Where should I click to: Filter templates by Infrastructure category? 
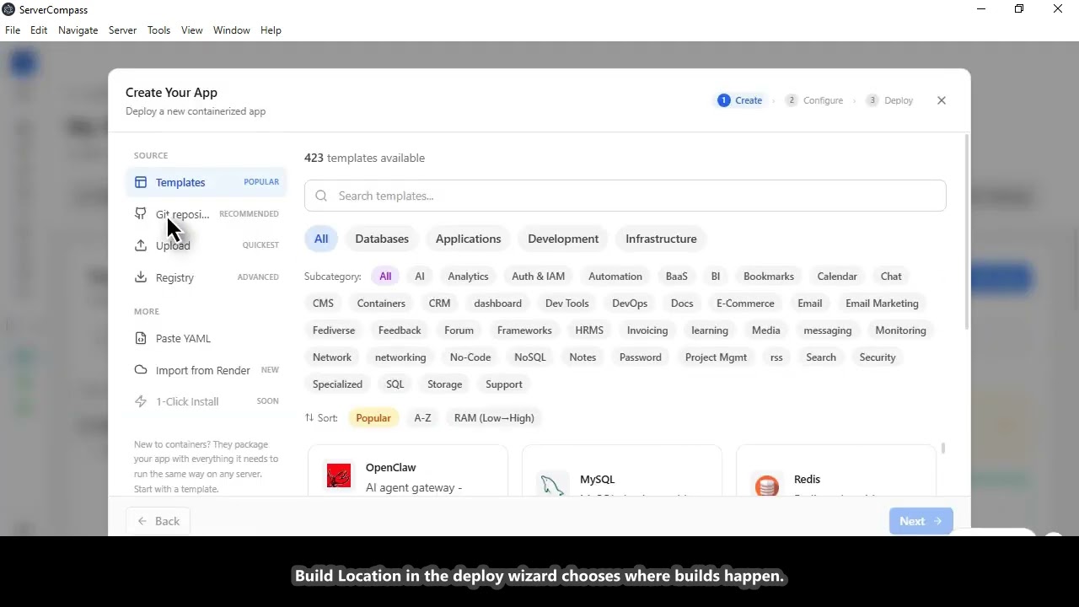(661, 239)
